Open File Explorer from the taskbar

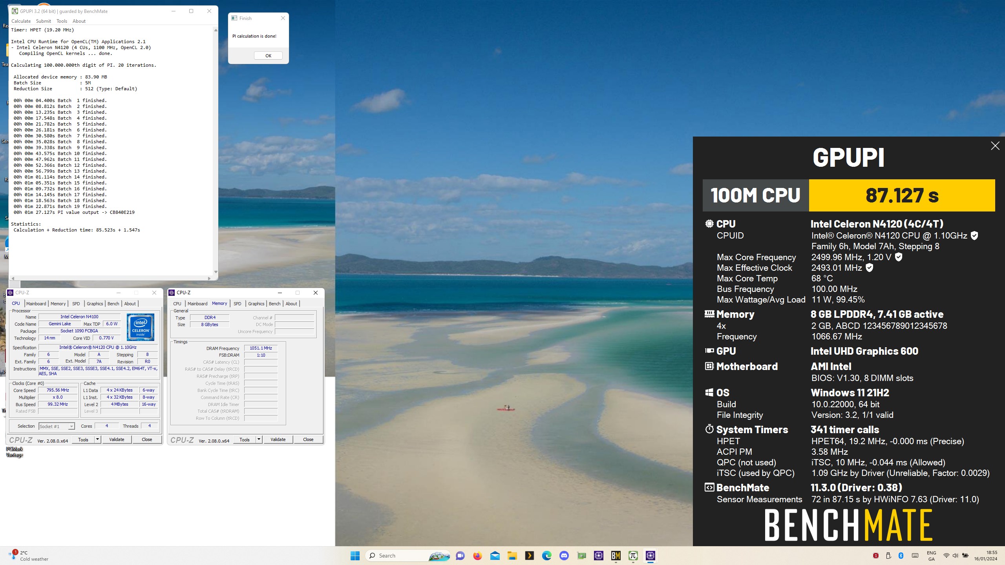(512, 556)
